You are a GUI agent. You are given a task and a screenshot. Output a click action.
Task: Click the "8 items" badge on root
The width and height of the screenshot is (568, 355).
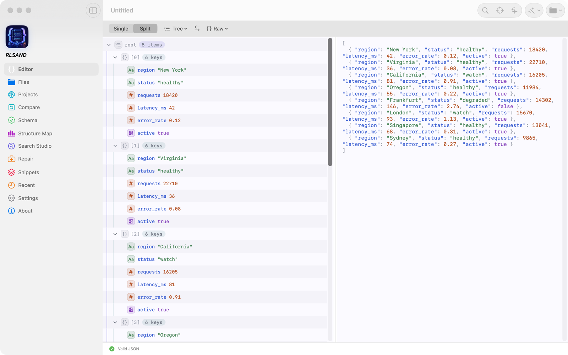click(x=152, y=45)
